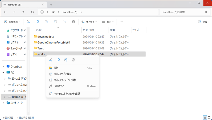Choose 新しいタブで開く from context menu

(x=73, y=74)
